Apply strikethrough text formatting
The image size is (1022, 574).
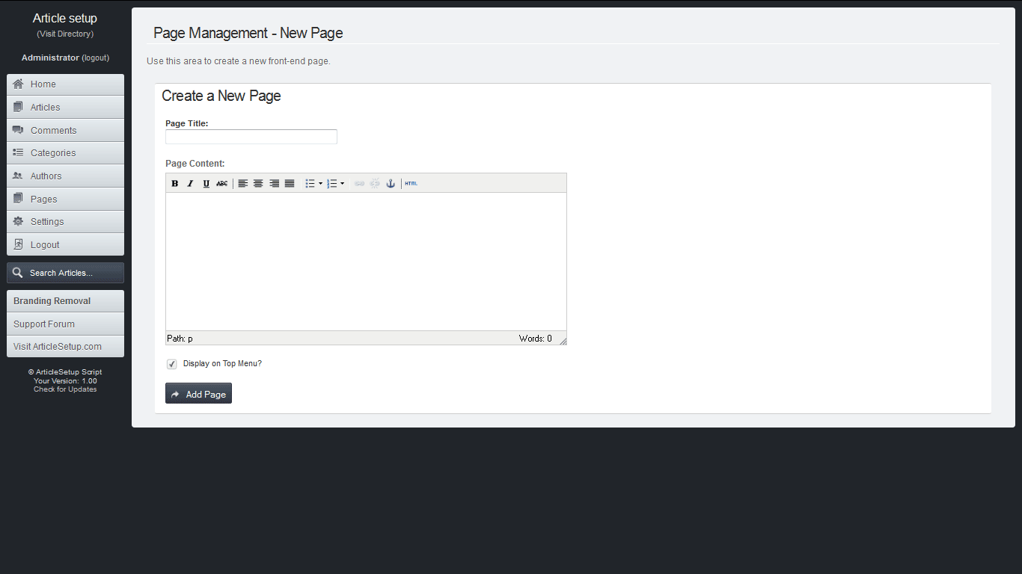pos(222,184)
